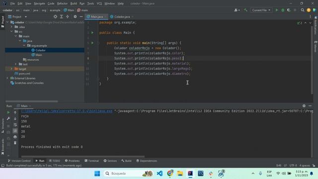Toggle scroll to end in Run console
This screenshot has height=179, width=318.
click(x=15, y=131)
